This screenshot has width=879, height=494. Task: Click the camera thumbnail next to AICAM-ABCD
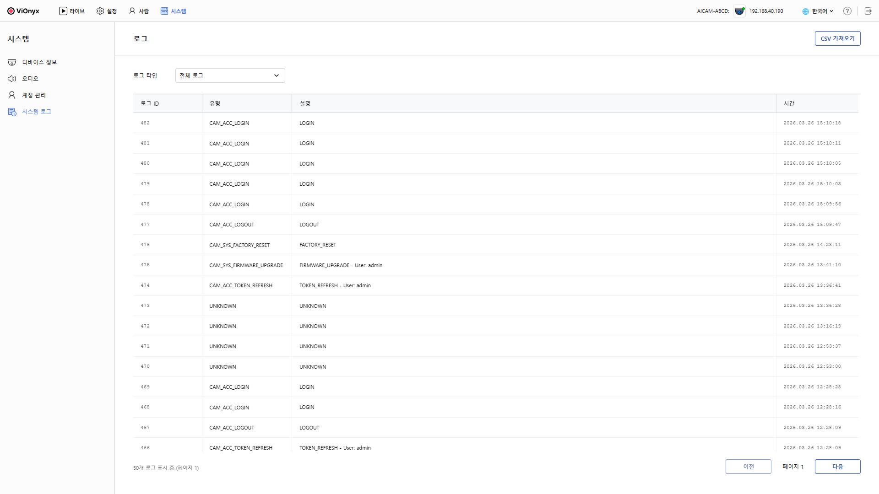739,11
